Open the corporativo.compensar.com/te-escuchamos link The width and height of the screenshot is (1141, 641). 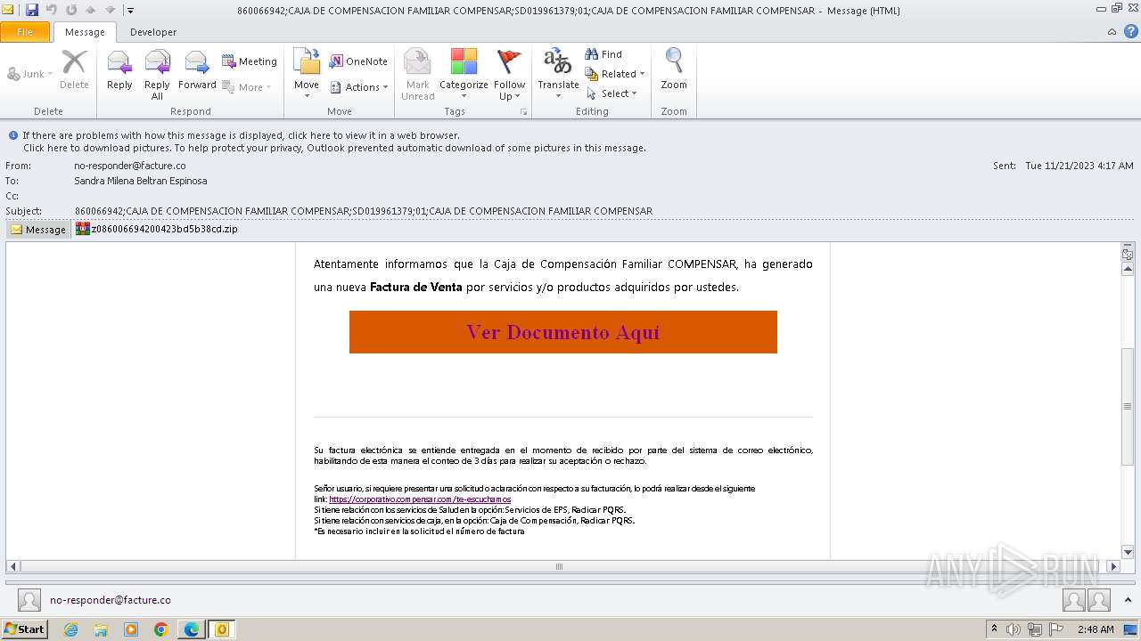420,499
